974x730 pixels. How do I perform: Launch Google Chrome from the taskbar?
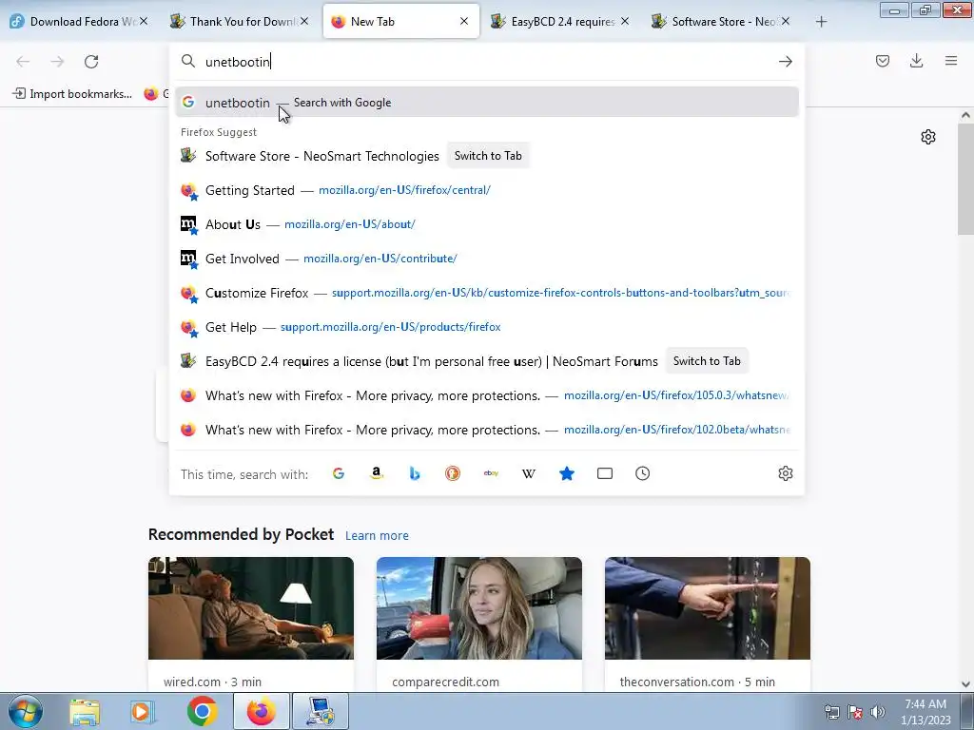click(202, 711)
